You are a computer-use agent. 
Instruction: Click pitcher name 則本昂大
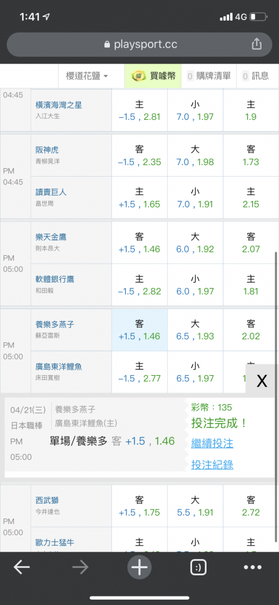47,249
